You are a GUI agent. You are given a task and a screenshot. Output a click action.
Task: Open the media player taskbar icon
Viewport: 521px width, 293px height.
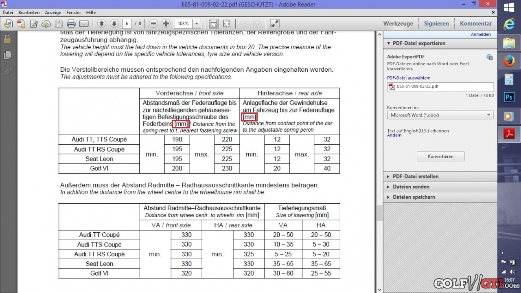pyautogui.click(x=509, y=116)
